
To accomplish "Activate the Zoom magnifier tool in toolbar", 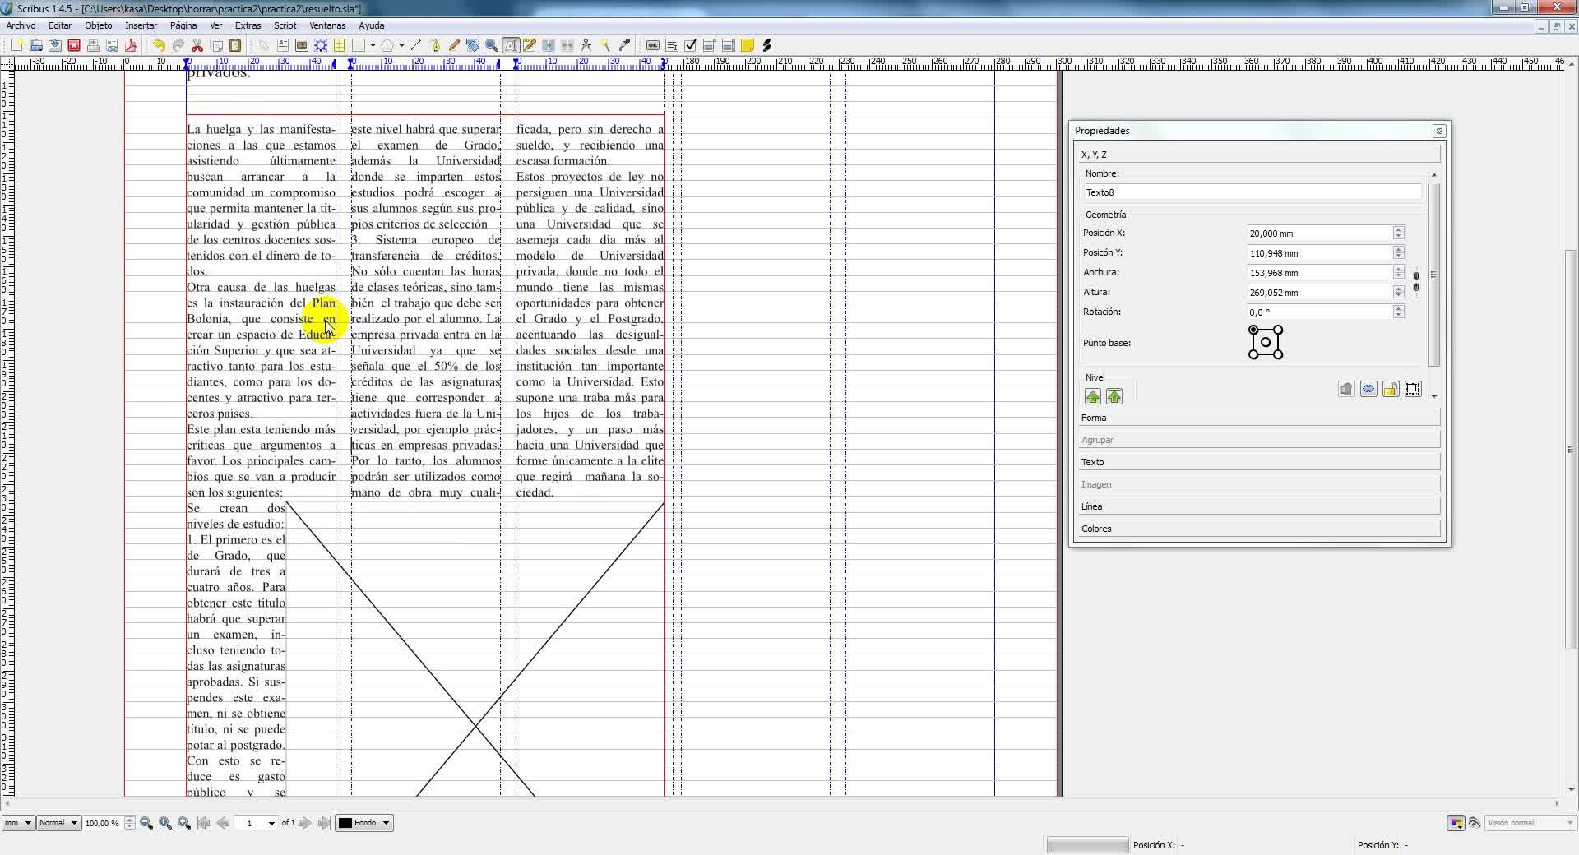I will coord(492,46).
